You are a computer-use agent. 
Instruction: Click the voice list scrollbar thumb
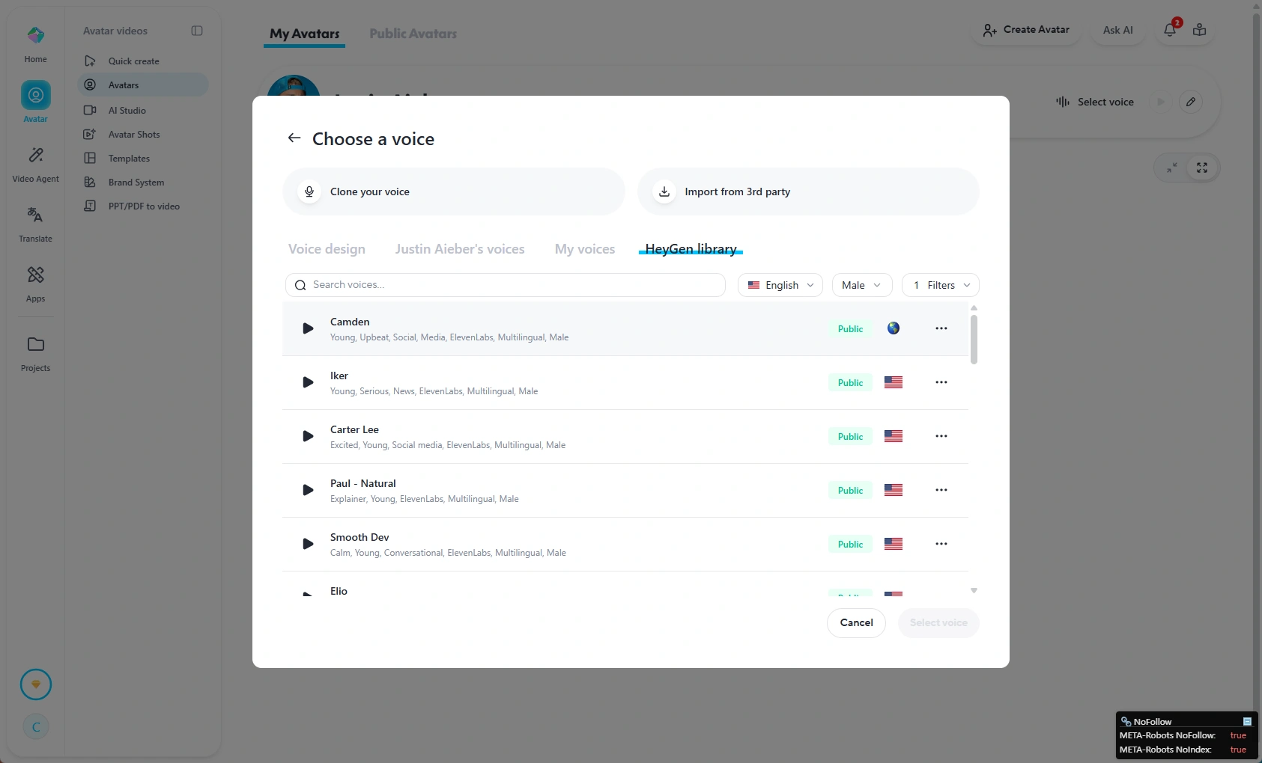click(x=974, y=339)
